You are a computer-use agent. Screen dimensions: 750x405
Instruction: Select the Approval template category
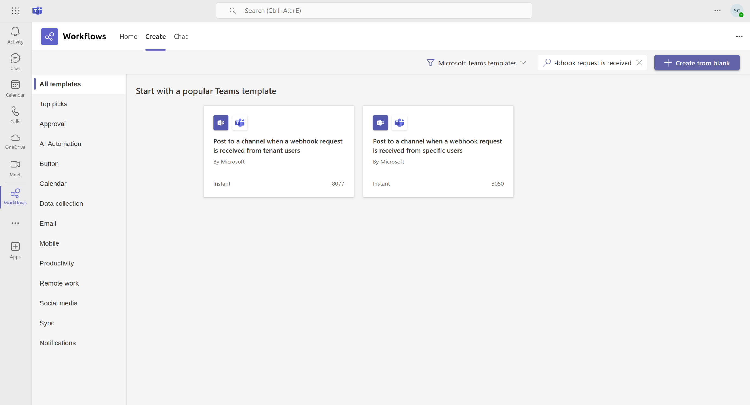tap(53, 124)
